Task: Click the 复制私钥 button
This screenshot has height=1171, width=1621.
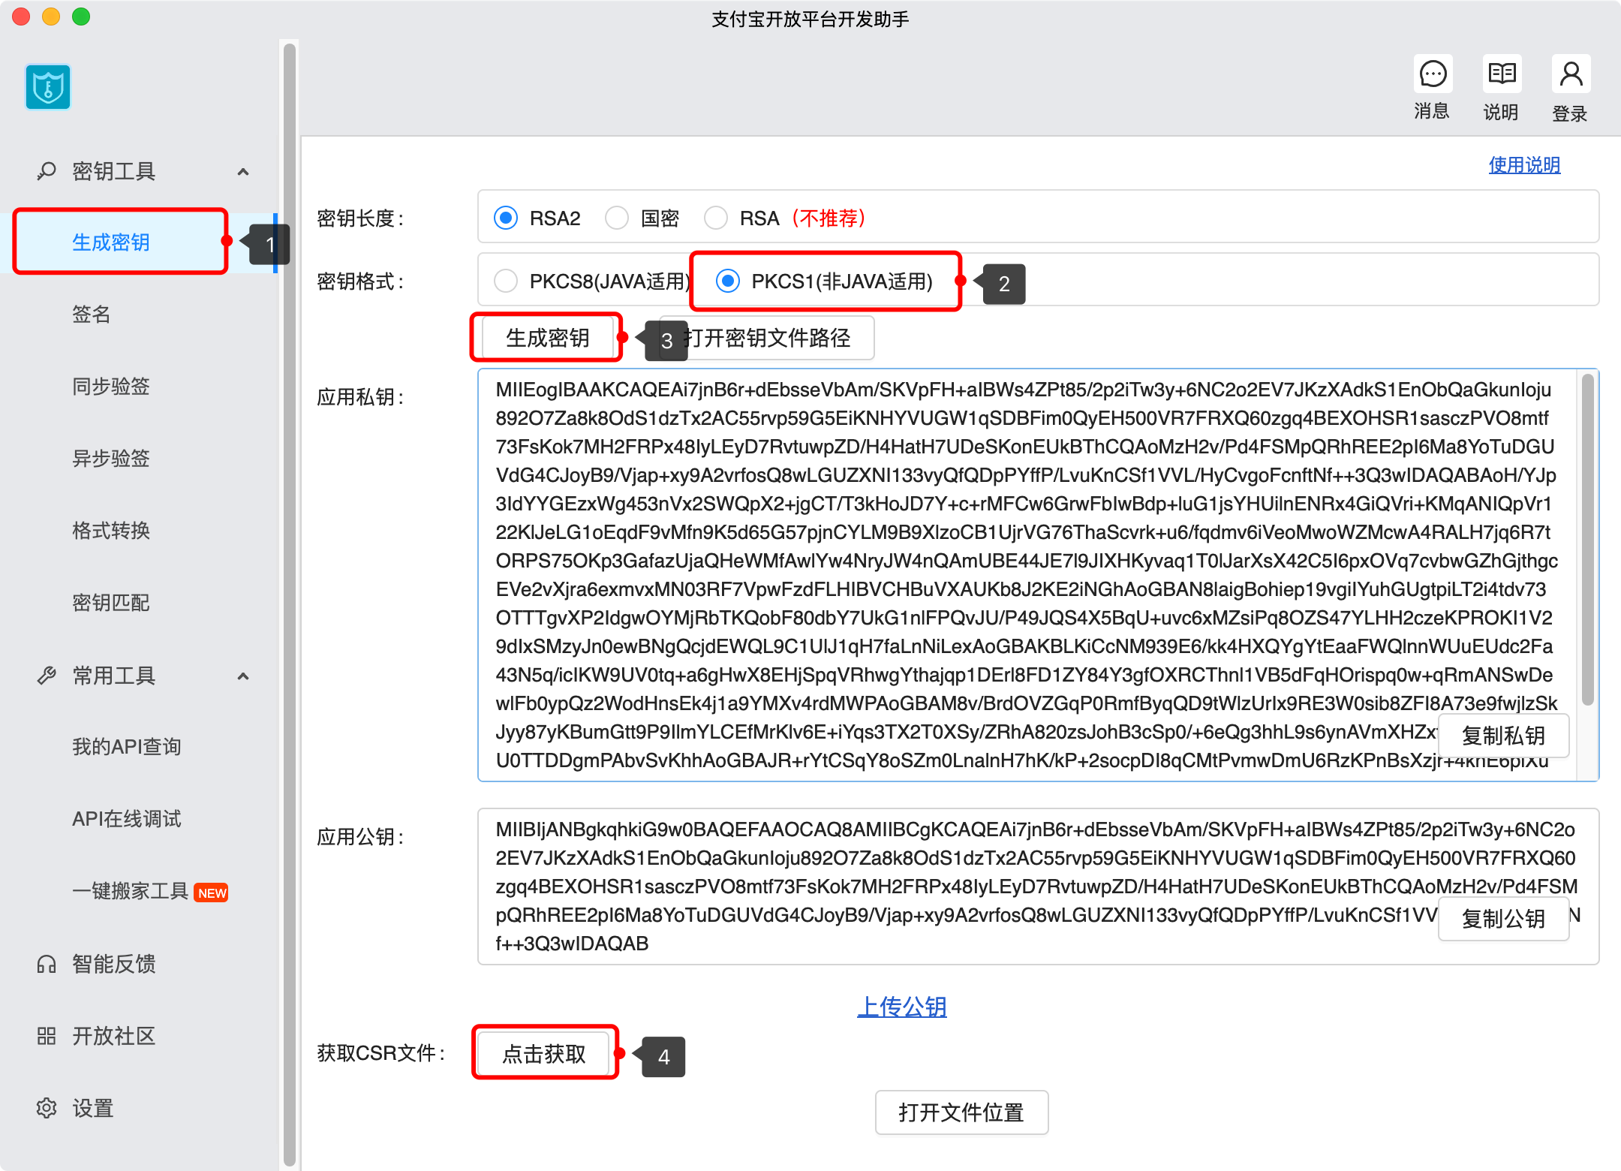Action: (1503, 736)
